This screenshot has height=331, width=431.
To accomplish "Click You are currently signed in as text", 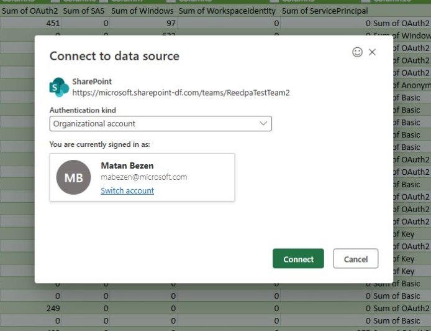I will point(100,144).
